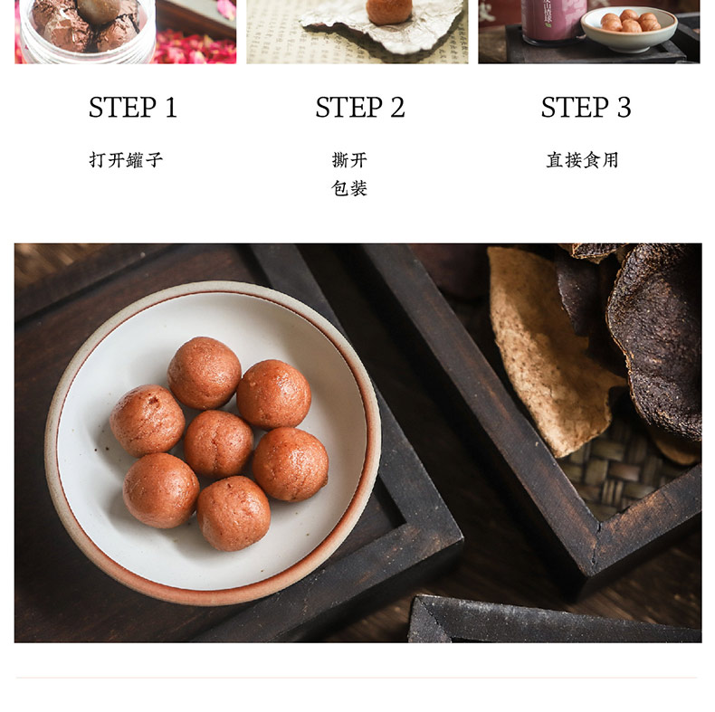Select the 直接食用 caption text
Image resolution: width=715 pixels, height=712 pixels.
pos(582,160)
